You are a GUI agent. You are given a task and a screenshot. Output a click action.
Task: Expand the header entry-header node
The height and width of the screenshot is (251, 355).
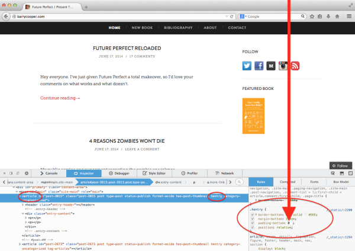[24, 204]
